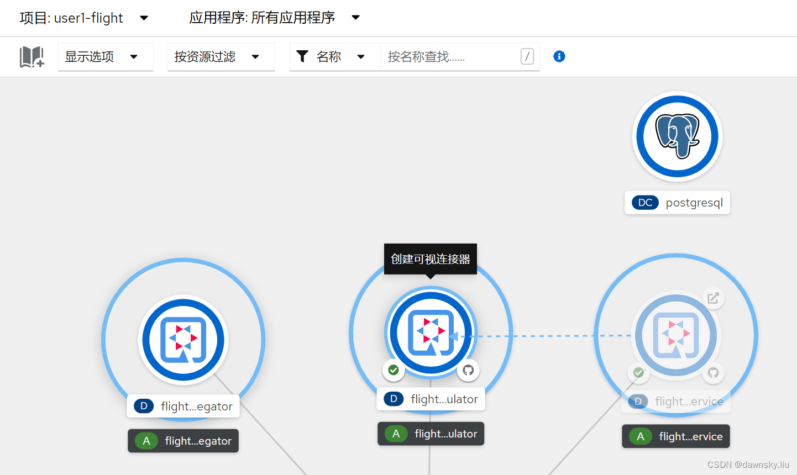Open the 名称 filter type dropdown
This screenshot has width=797, height=475.
[x=335, y=57]
